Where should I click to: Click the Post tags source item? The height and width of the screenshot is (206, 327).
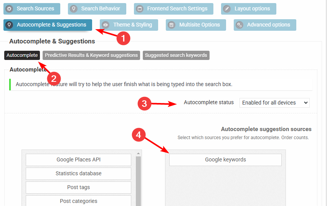(78, 188)
